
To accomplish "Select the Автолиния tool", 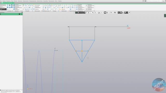I will (37, 5).
